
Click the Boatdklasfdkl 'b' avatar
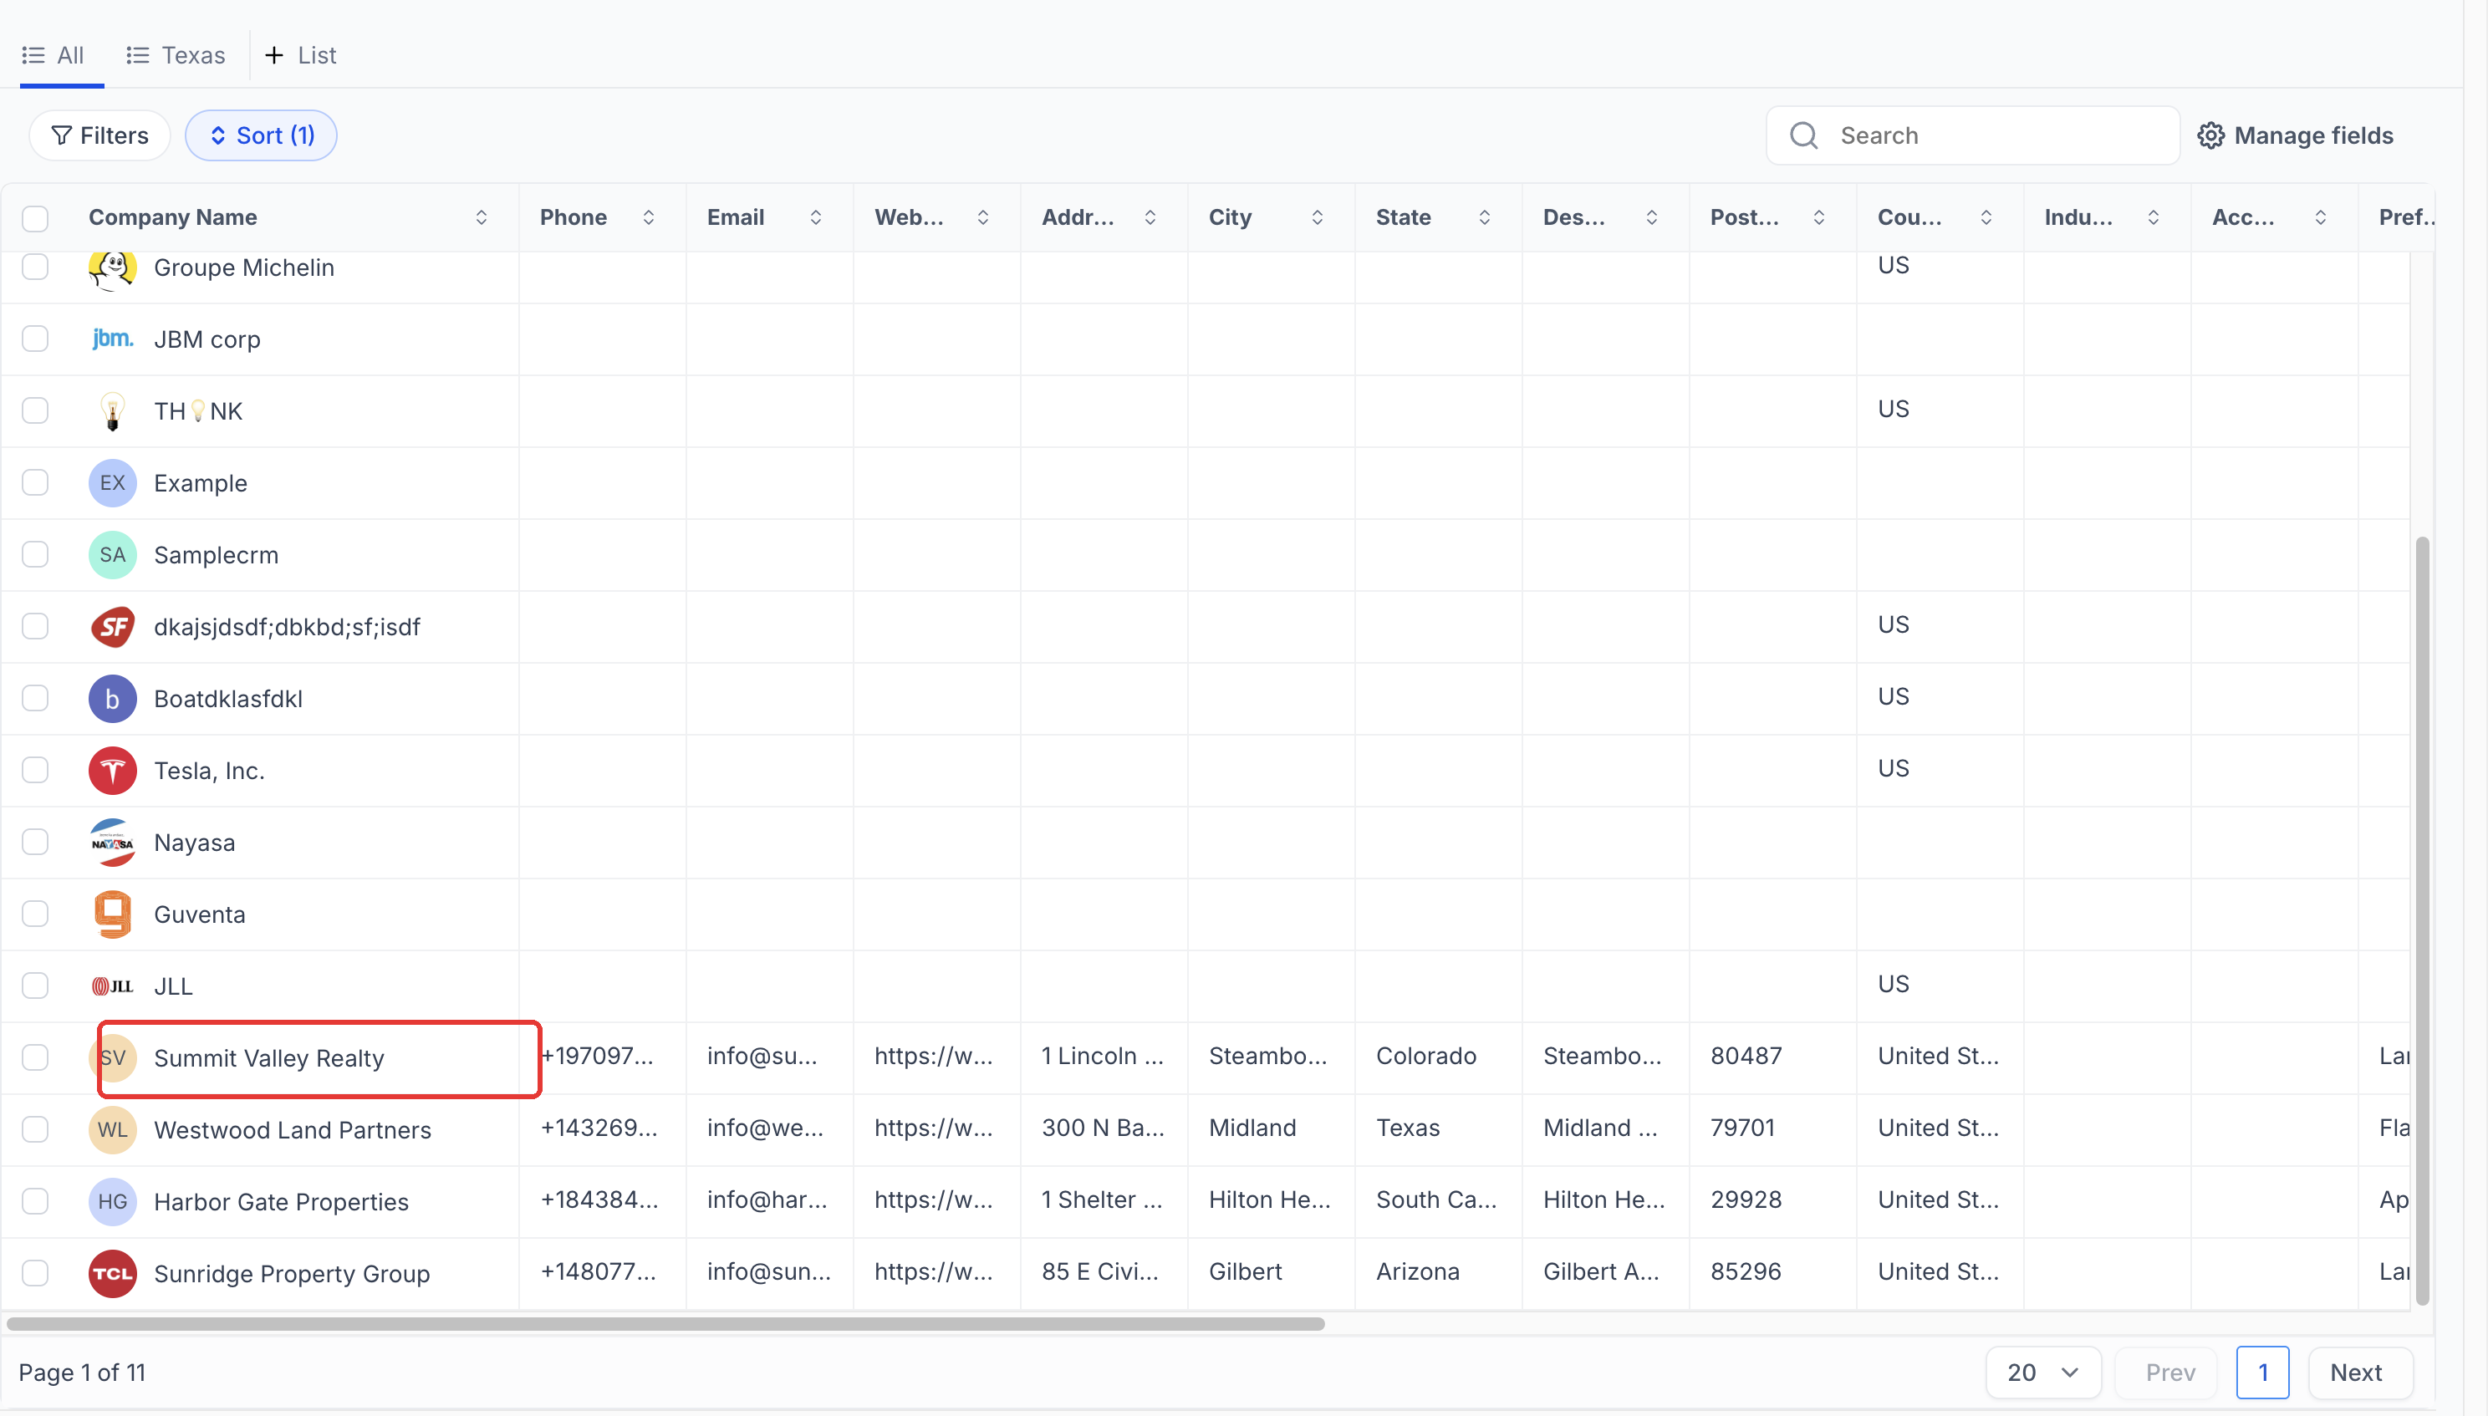click(x=112, y=700)
